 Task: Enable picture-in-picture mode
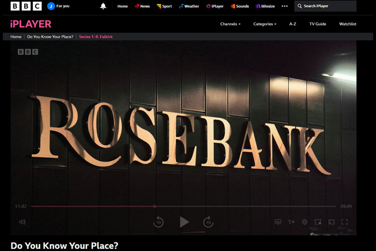pos(318,222)
